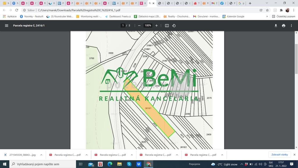The width and height of the screenshot is (298, 168).
Task: Click the PDF vertical scrollbar thumb
Action: [x=296, y=59]
